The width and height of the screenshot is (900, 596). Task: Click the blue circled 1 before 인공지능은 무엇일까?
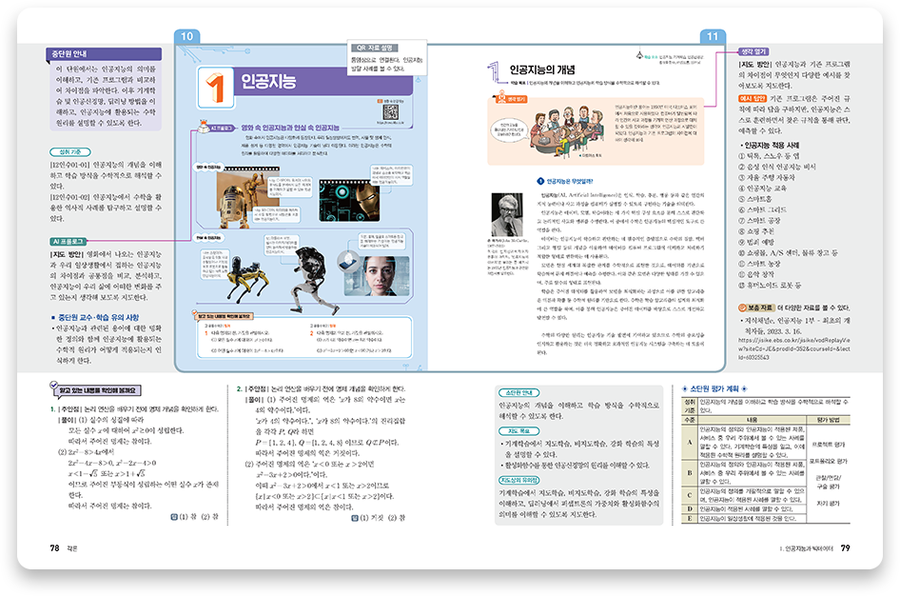point(540,182)
